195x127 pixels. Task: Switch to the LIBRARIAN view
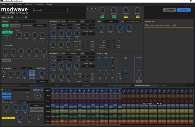(x=169, y=10)
